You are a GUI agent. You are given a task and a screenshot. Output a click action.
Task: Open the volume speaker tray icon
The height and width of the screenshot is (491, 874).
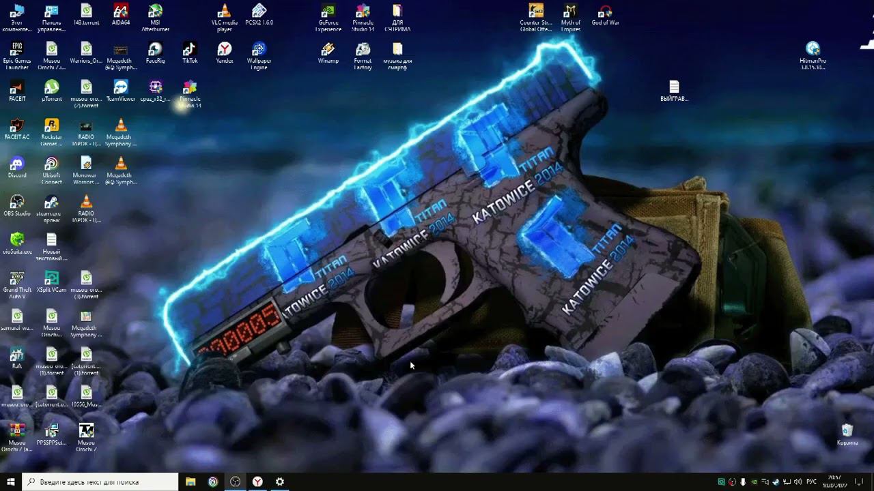tap(798, 482)
